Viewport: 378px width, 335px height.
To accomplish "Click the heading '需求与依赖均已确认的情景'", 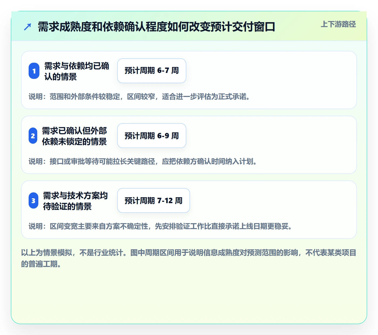I will (77, 71).
